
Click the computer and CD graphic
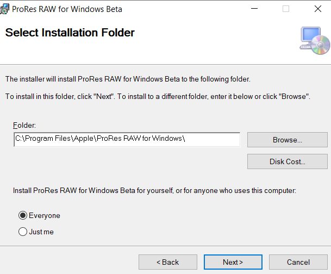(315, 41)
